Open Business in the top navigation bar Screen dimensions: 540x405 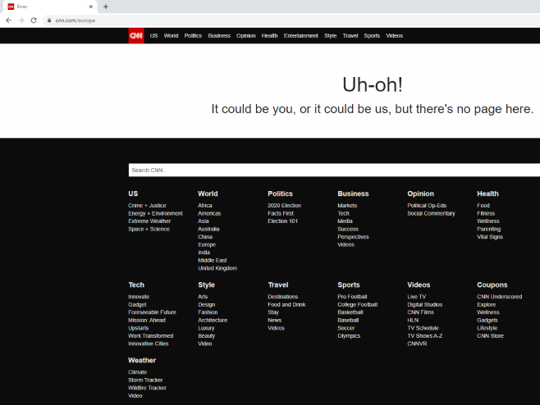point(219,36)
